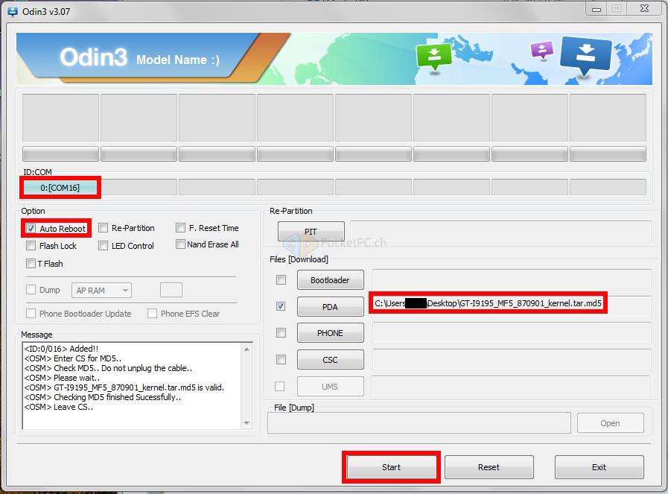Uncheck the PDA file checkbox

pos(281,306)
